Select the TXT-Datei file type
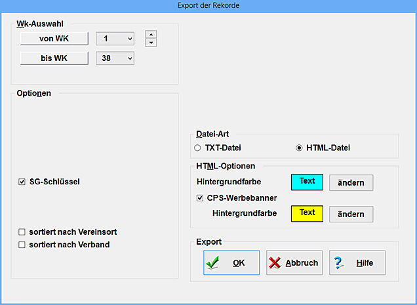Image resolution: width=417 pixels, height=305 pixels. pyautogui.click(x=198, y=148)
